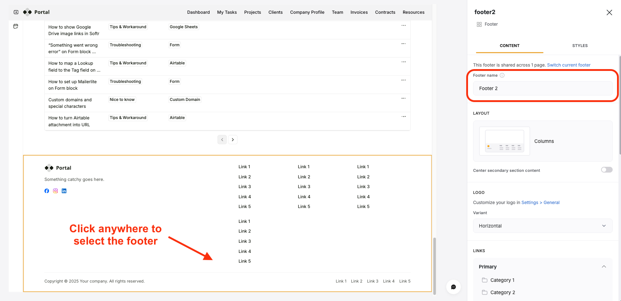
Task: Click the Portal logo in the footer
Action: [x=58, y=168]
